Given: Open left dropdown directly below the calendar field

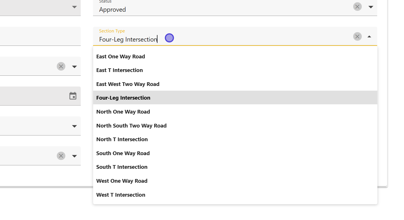Looking at the screenshot, I should (74, 126).
